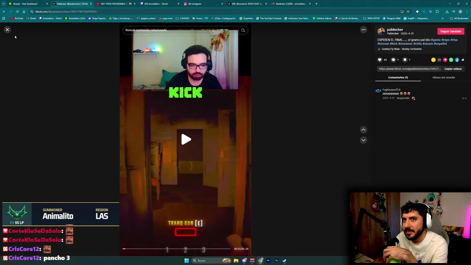Switch to 'Animalitoo - Twitch' browser tab
The width and height of the screenshot is (471, 265).
160,4
